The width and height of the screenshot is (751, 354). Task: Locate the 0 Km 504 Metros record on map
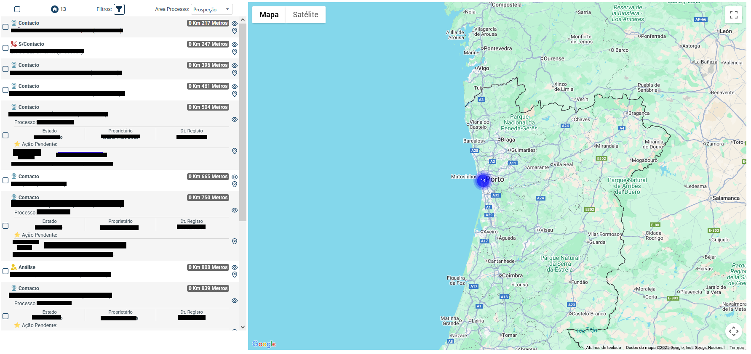[x=235, y=151]
